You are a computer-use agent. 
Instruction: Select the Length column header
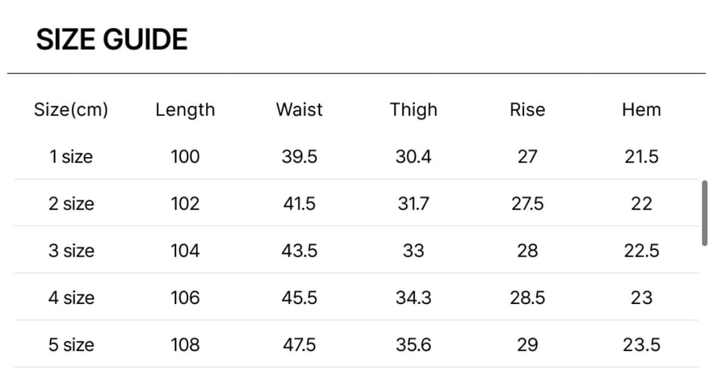coord(185,110)
